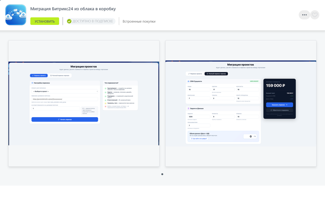The height and width of the screenshot is (200, 325).
Task: Click the data volume ГБ input field
Action: 250,136
